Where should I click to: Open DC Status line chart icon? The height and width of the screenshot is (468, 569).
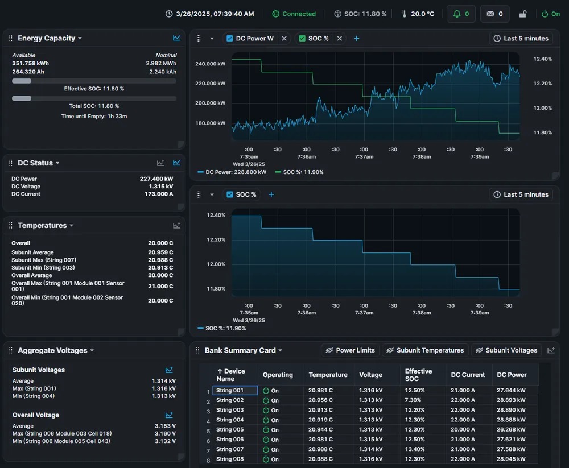pyautogui.click(x=177, y=163)
